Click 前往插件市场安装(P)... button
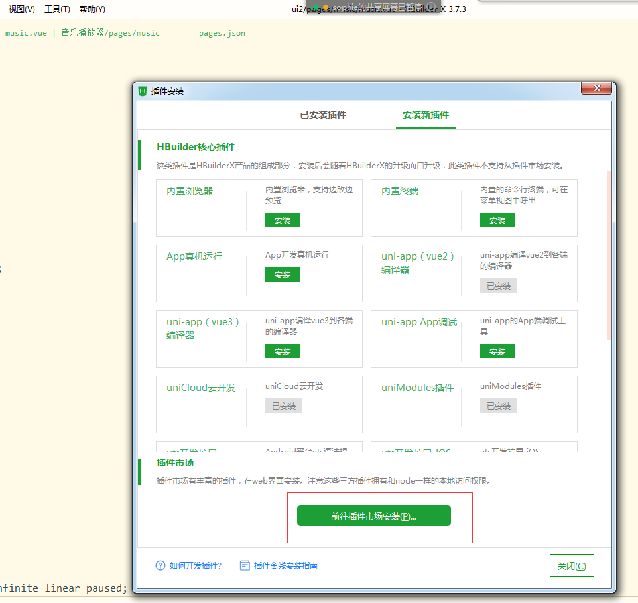The height and width of the screenshot is (603, 638). point(374,516)
